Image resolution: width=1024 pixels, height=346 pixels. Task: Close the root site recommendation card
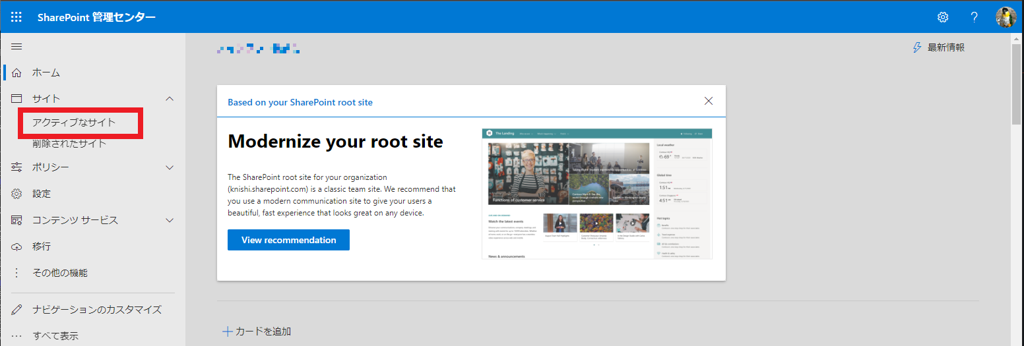click(x=709, y=101)
